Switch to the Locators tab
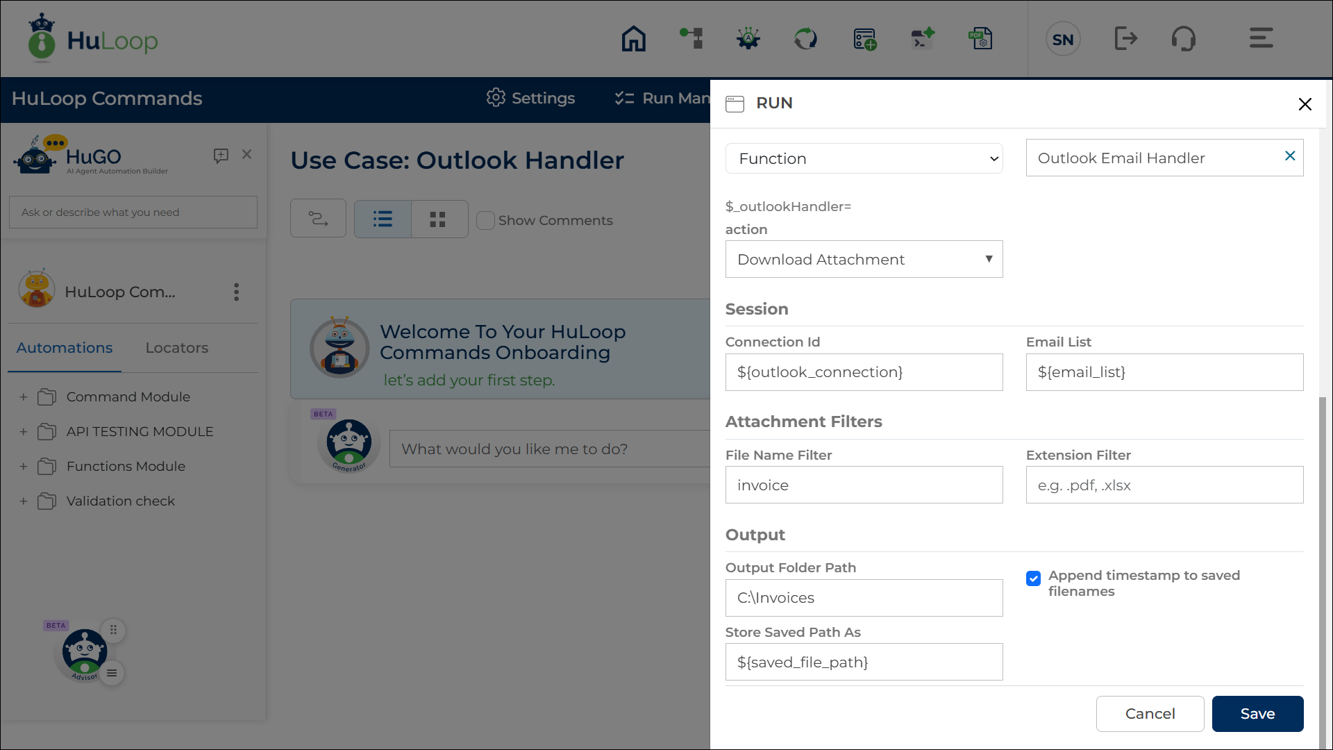Screen dimensions: 1333x750 (x=176, y=348)
